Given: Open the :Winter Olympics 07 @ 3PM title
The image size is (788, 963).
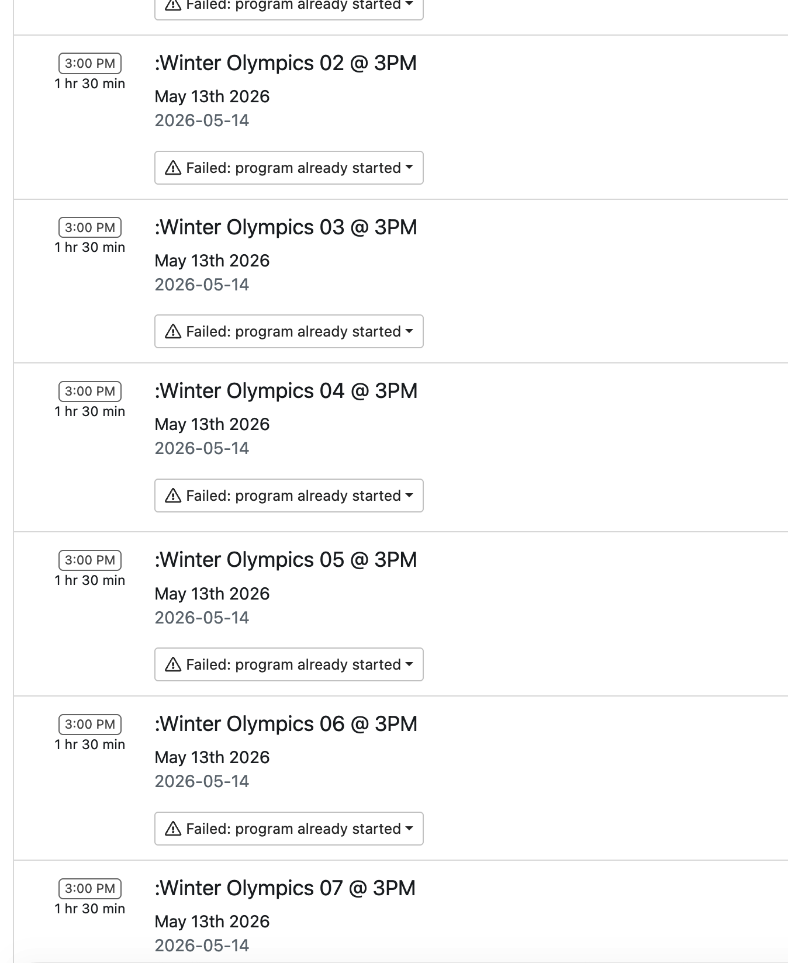Looking at the screenshot, I should [x=285, y=888].
